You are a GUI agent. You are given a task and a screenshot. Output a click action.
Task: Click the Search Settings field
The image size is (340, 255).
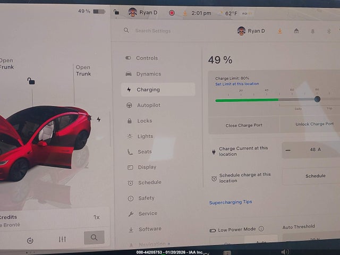[x=153, y=31]
